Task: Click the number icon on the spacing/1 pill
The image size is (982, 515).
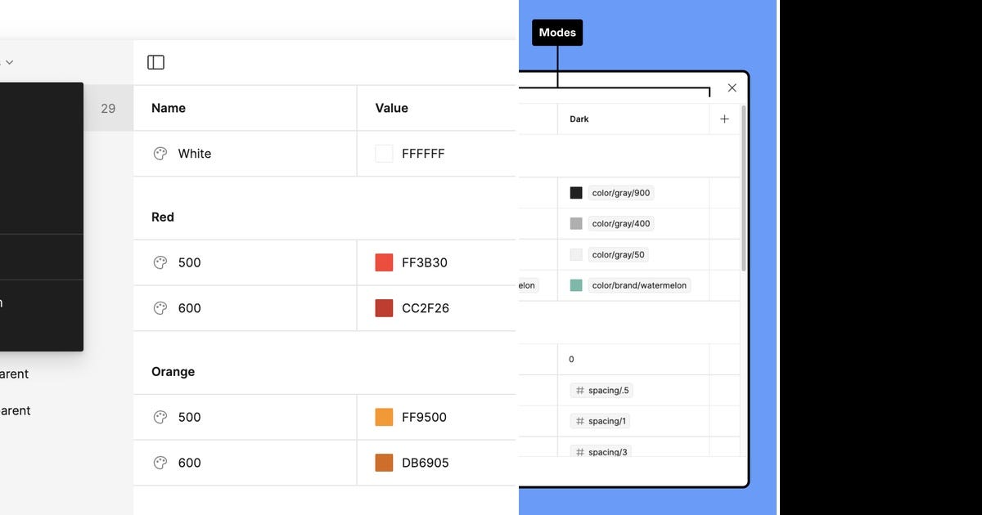Action: [579, 421]
